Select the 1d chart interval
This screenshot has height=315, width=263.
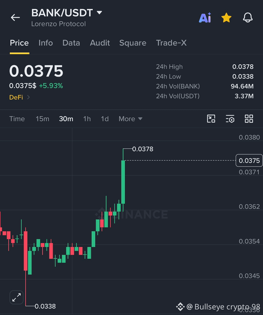[x=105, y=119]
